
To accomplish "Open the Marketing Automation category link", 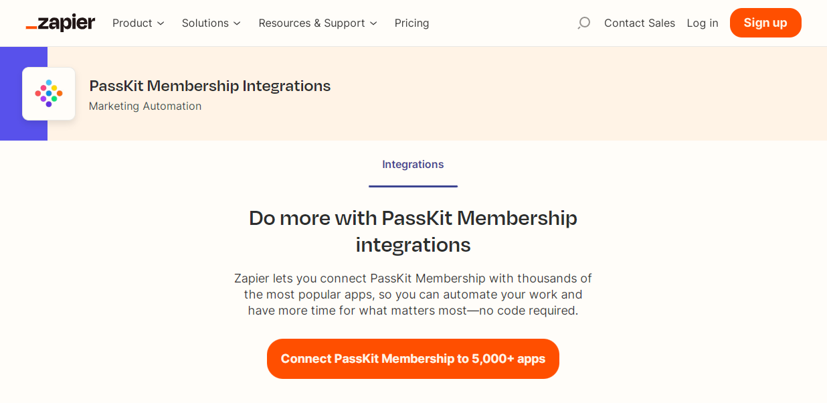I will tap(145, 106).
